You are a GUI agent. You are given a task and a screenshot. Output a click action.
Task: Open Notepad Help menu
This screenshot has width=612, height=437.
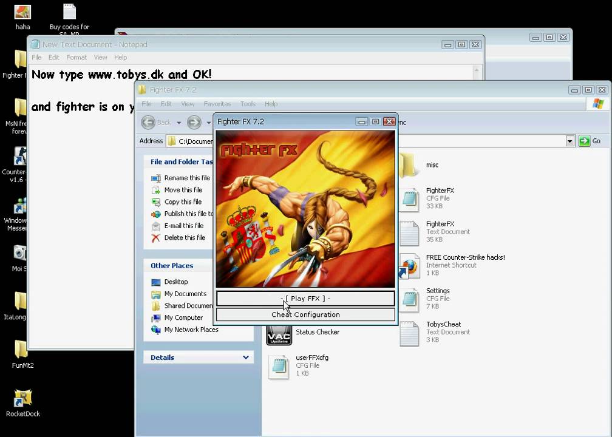121,57
